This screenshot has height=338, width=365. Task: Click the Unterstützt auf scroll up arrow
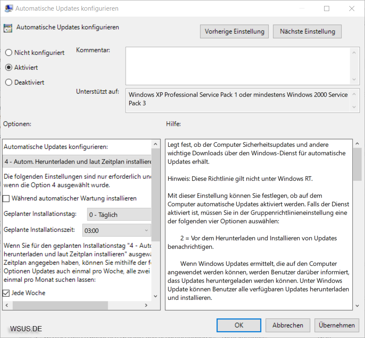pos(354,94)
